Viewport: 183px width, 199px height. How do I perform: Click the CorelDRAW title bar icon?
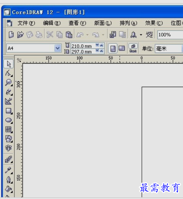(x=7, y=12)
